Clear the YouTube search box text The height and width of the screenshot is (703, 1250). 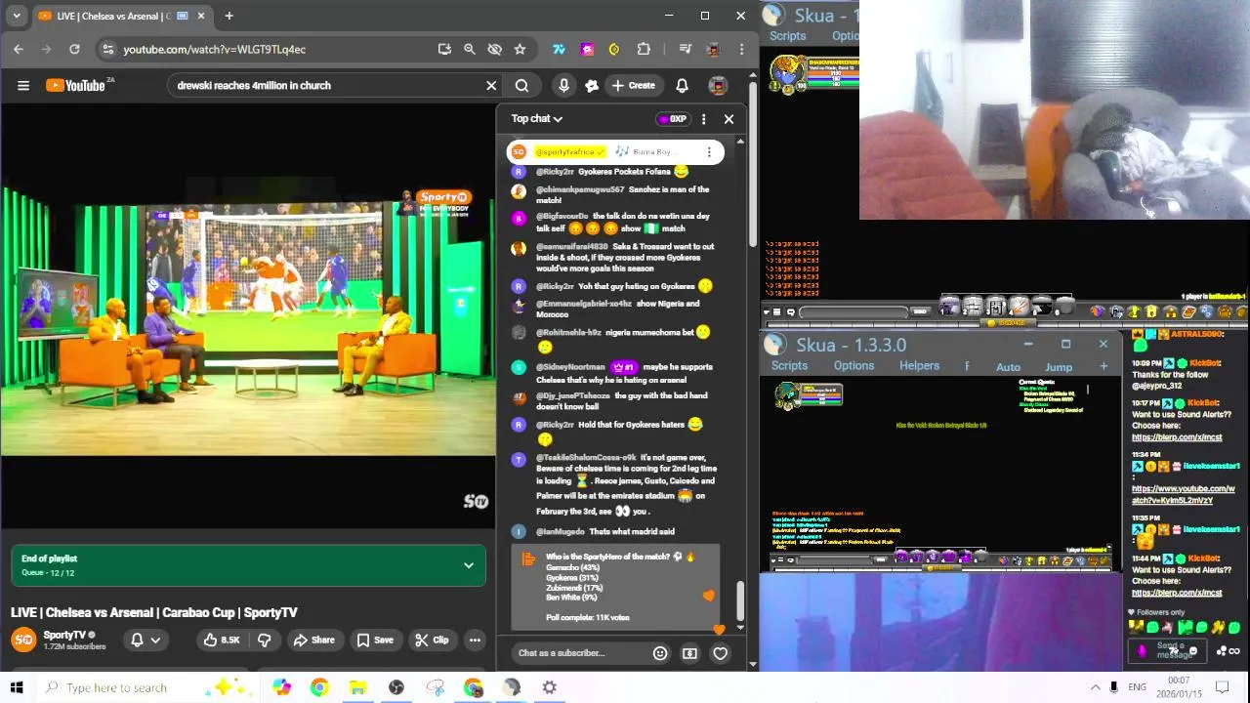491,86
